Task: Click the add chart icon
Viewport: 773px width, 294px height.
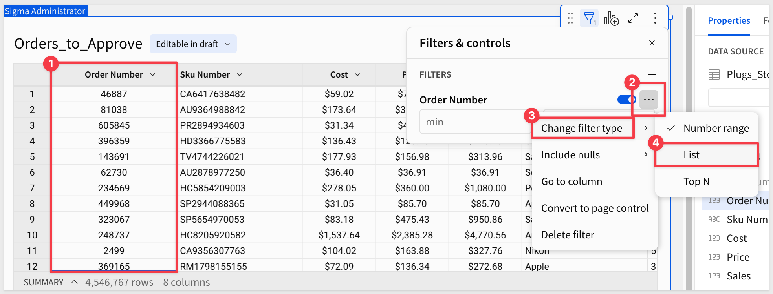Action: [611, 18]
